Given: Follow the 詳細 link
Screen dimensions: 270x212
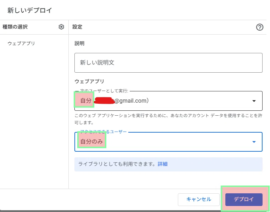Looking at the screenshot, I should 163,164.
